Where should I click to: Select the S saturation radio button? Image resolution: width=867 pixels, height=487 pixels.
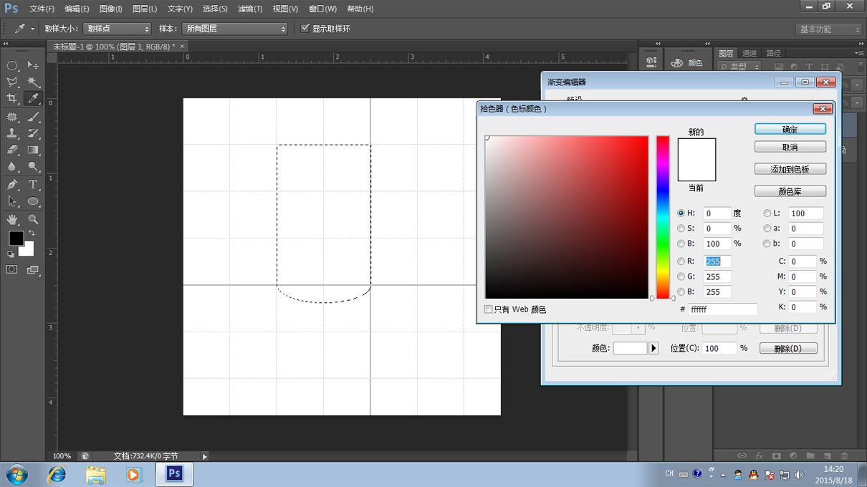(681, 228)
